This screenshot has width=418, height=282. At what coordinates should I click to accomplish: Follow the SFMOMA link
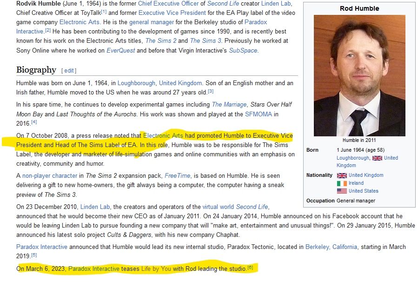click(x=259, y=114)
